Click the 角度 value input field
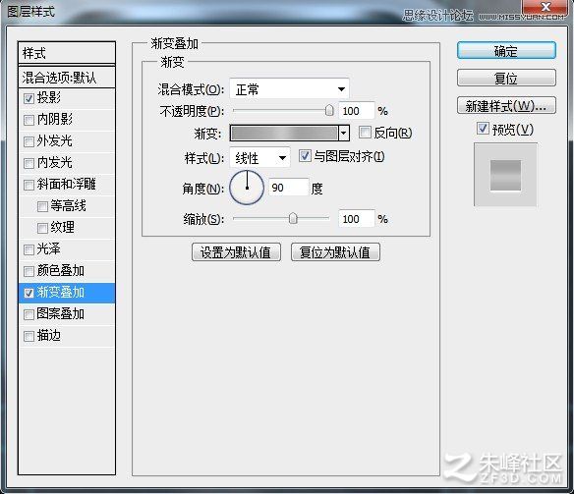Image resolution: width=574 pixels, height=494 pixels. (289, 188)
